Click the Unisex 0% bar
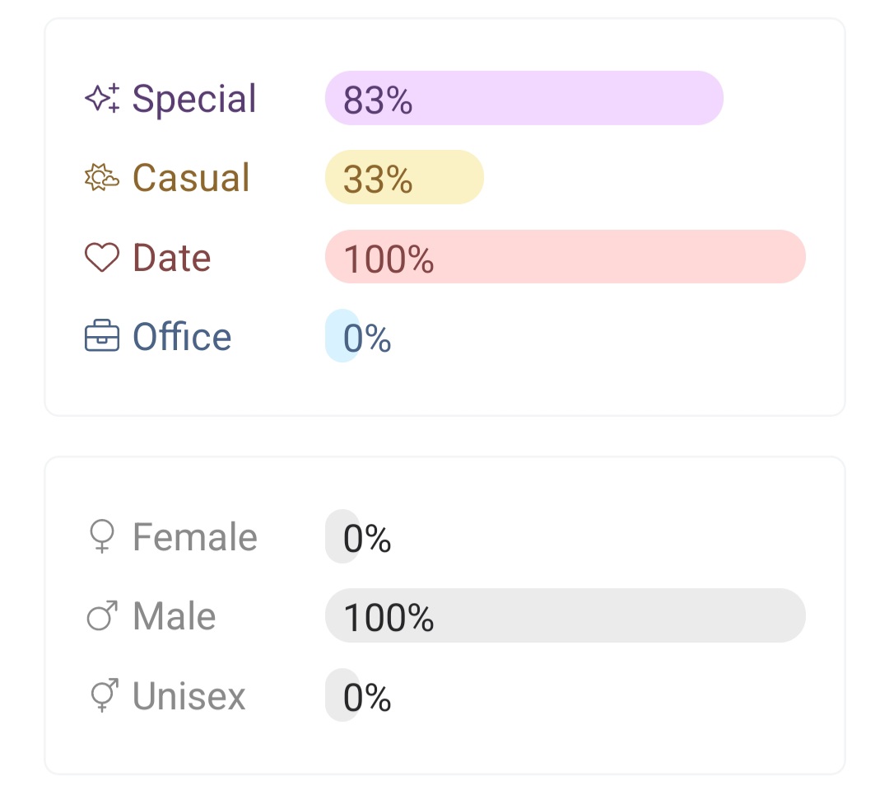This screenshot has width=889, height=790. pos(342,695)
